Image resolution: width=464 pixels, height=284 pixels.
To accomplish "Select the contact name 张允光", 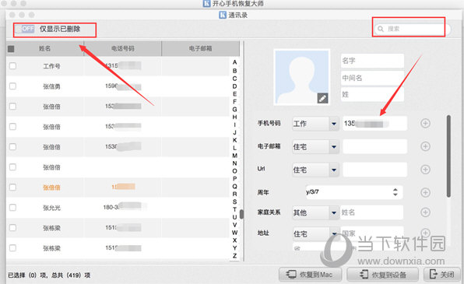I will tap(52, 208).
